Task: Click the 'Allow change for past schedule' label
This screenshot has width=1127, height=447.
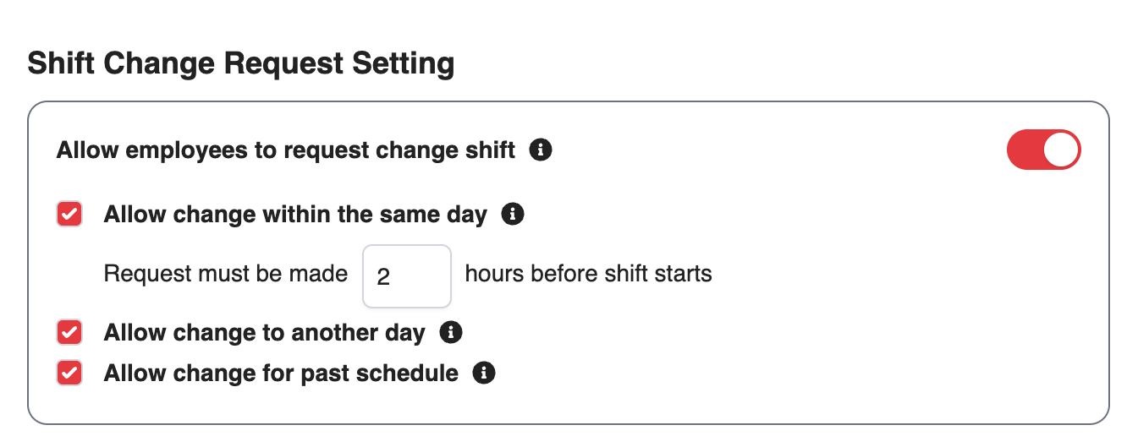Action: [x=281, y=373]
